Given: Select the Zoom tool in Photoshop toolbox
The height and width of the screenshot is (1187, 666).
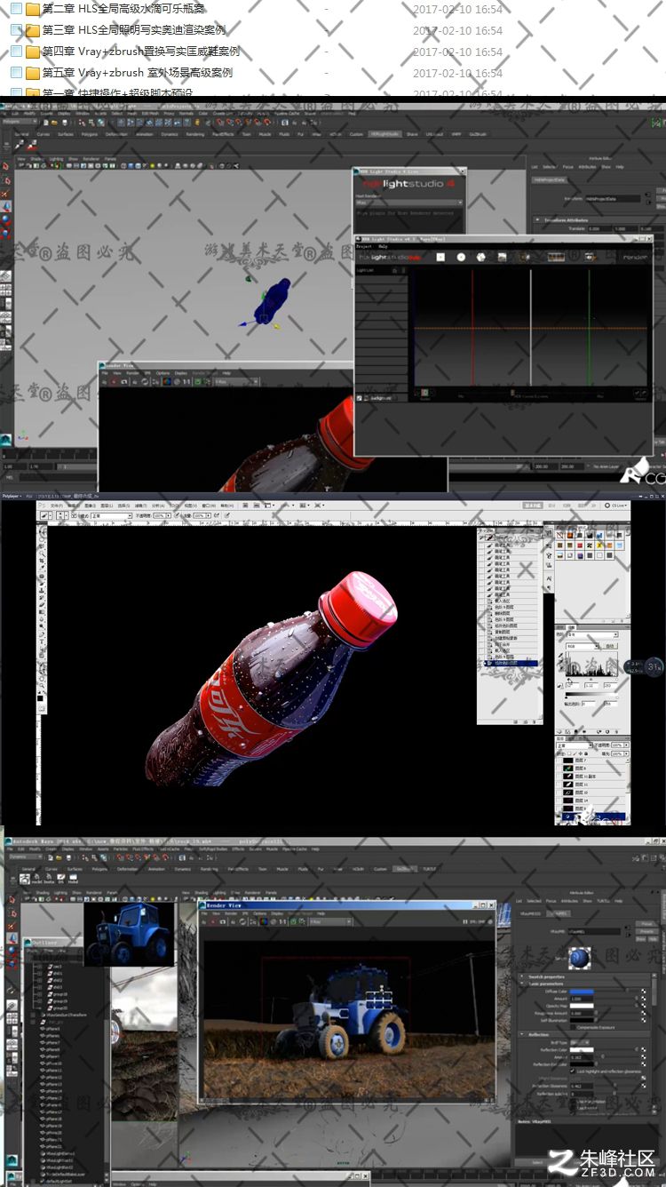Looking at the screenshot, I should 42,687.
